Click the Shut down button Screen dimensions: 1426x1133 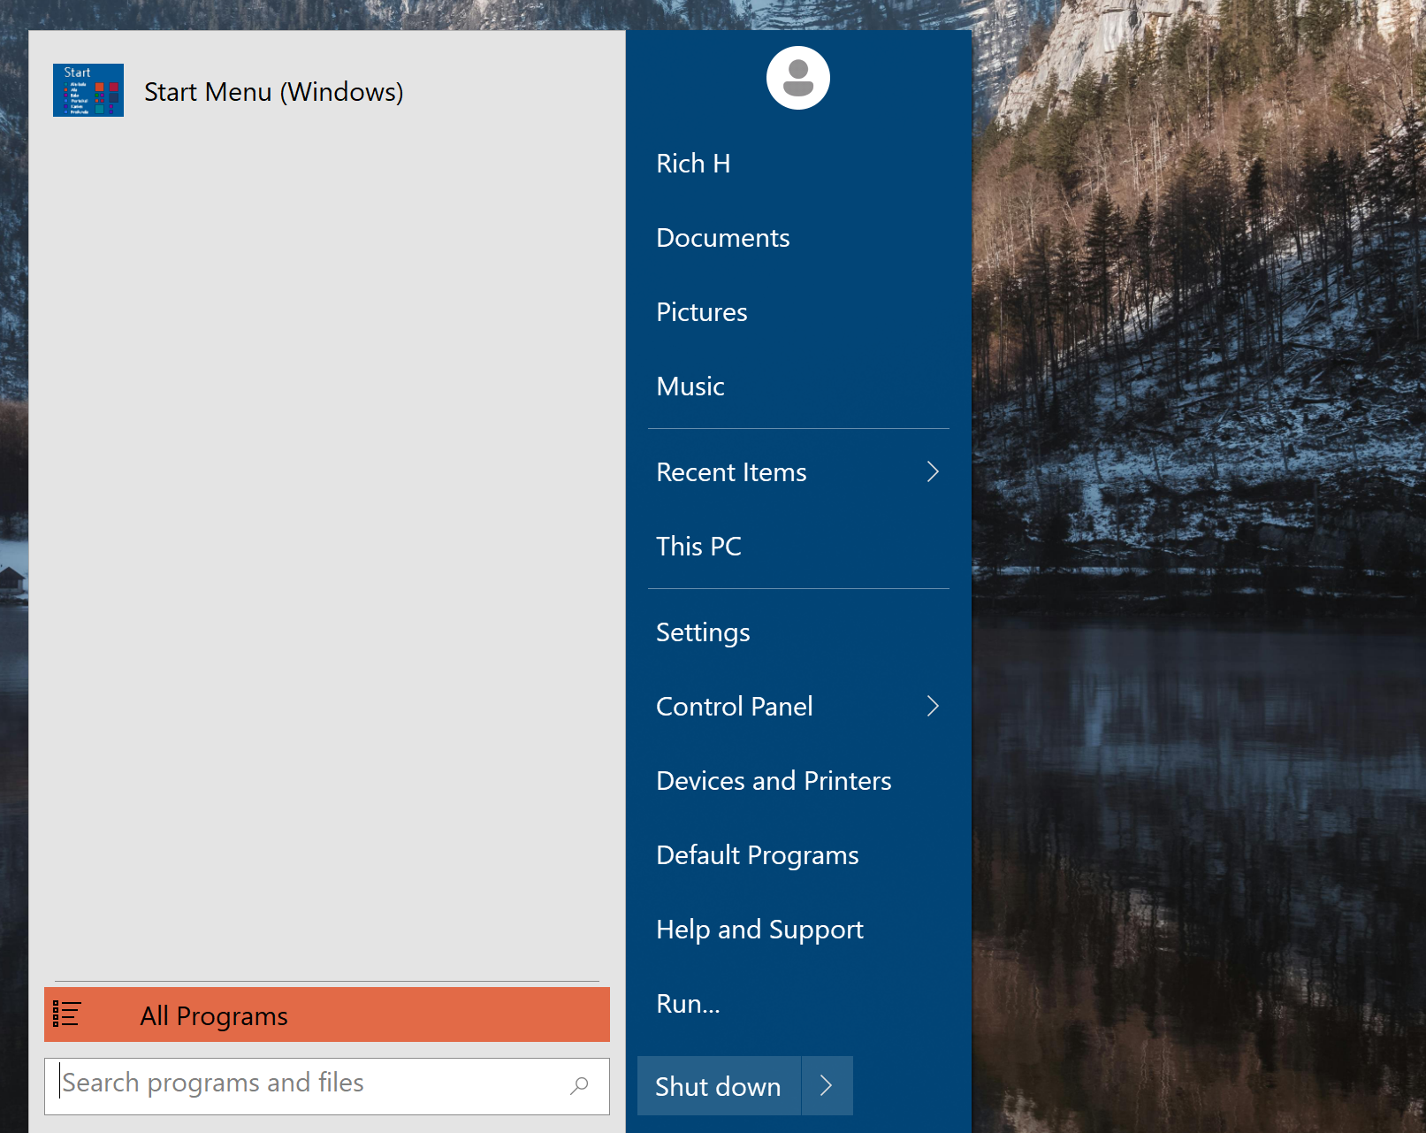pos(719,1085)
